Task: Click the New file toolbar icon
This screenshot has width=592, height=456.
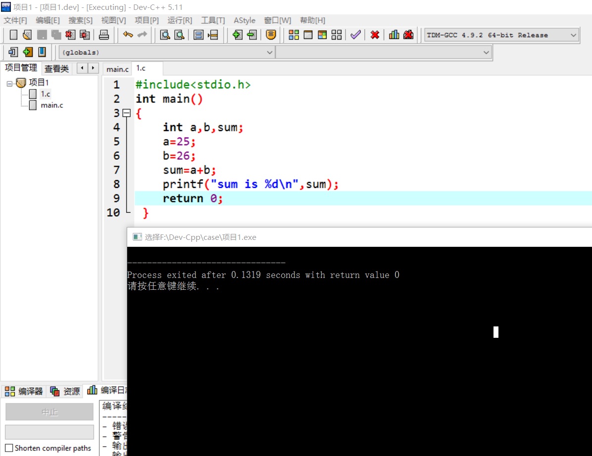Action: tap(13, 35)
